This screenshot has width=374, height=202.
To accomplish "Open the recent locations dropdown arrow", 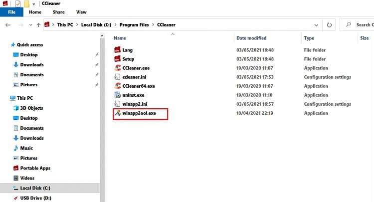I will click(x=30, y=25).
